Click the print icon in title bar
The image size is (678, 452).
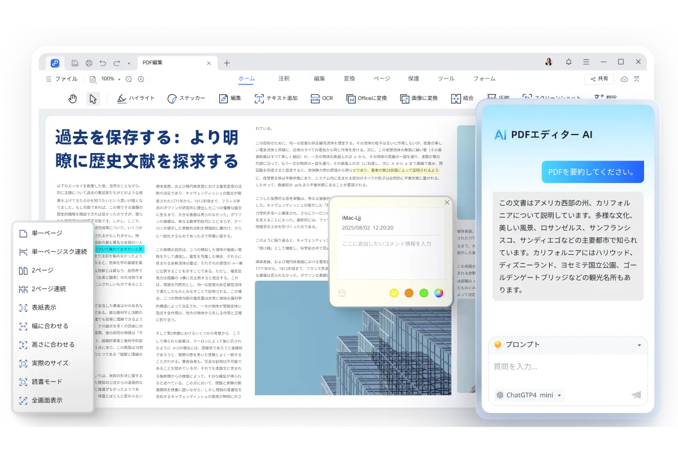[x=89, y=63]
